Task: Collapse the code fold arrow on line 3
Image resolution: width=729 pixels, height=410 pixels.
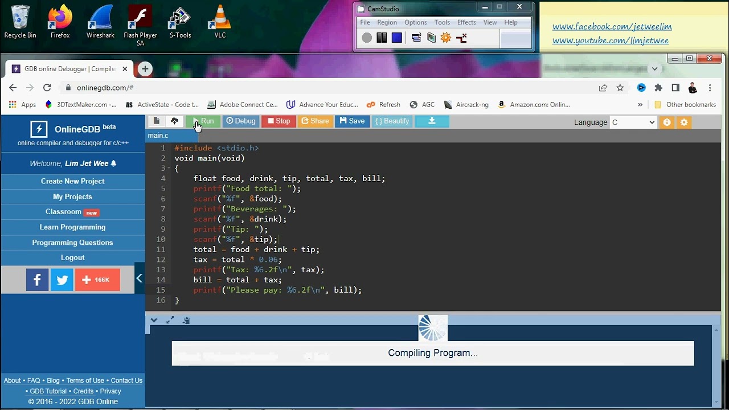Action: tap(170, 169)
